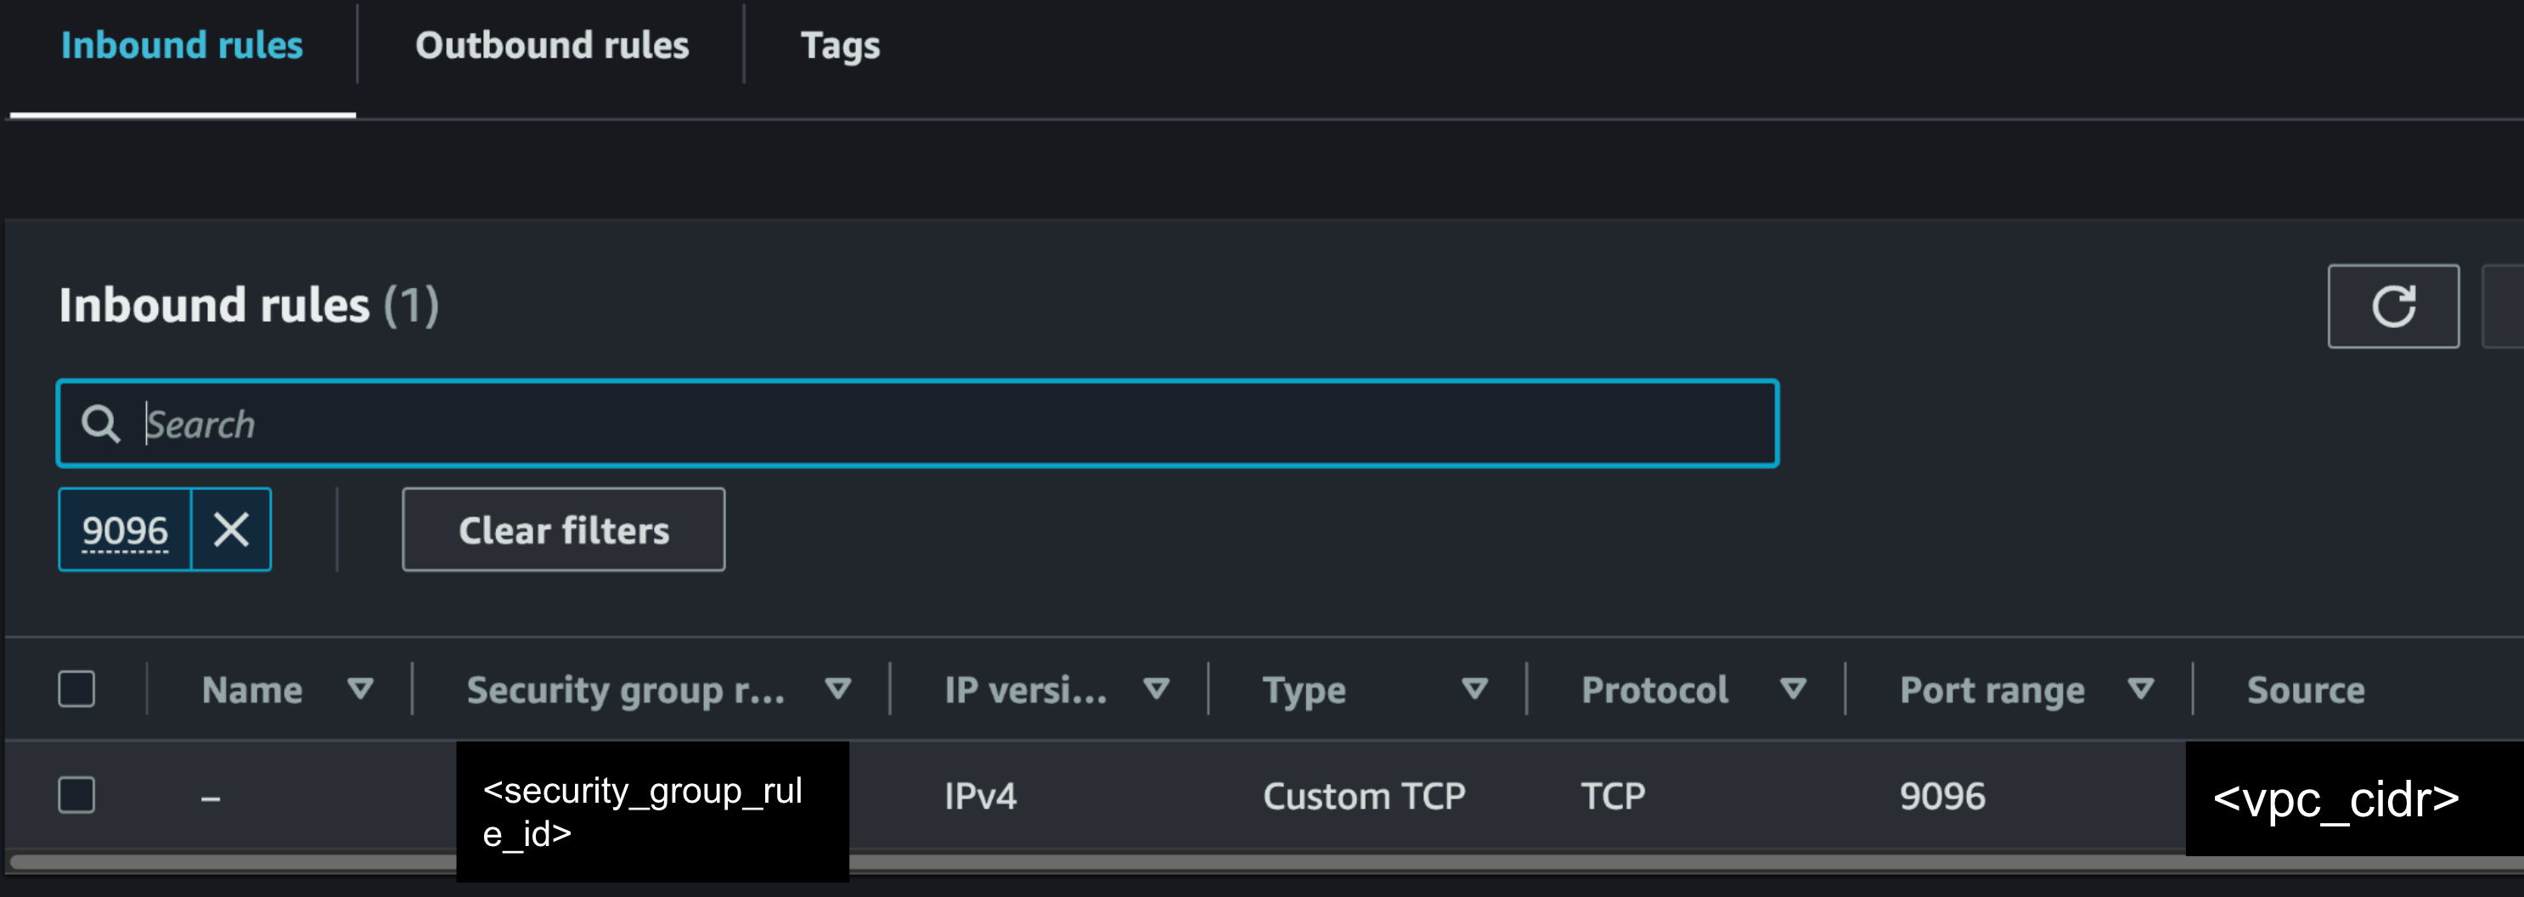Select all rules header checkbox
This screenshot has width=2524, height=897.
click(76, 689)
